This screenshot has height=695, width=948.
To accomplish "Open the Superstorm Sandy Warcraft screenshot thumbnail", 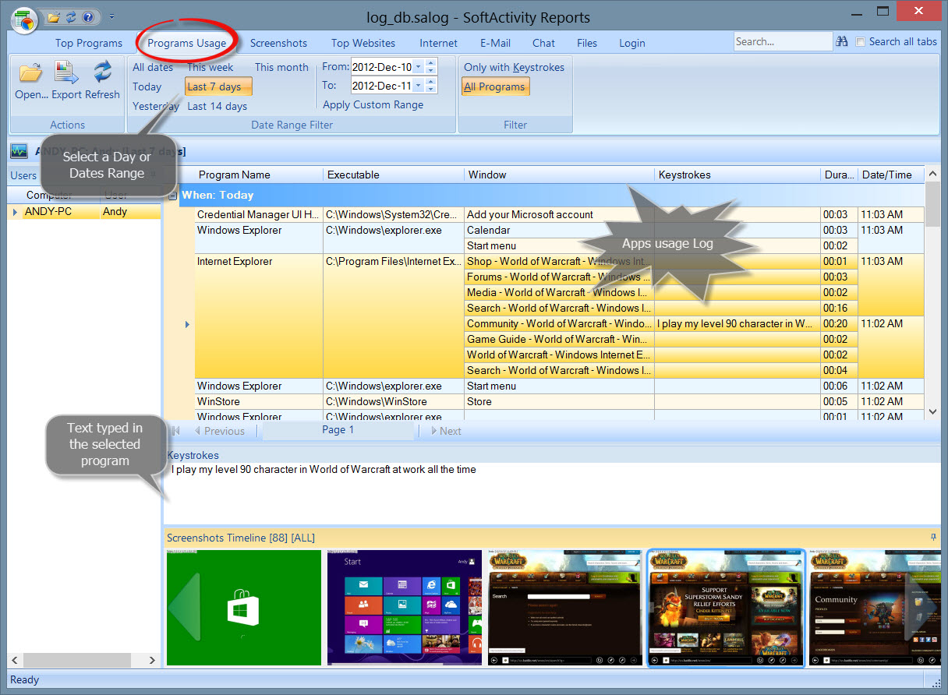I will click(726, 608).
